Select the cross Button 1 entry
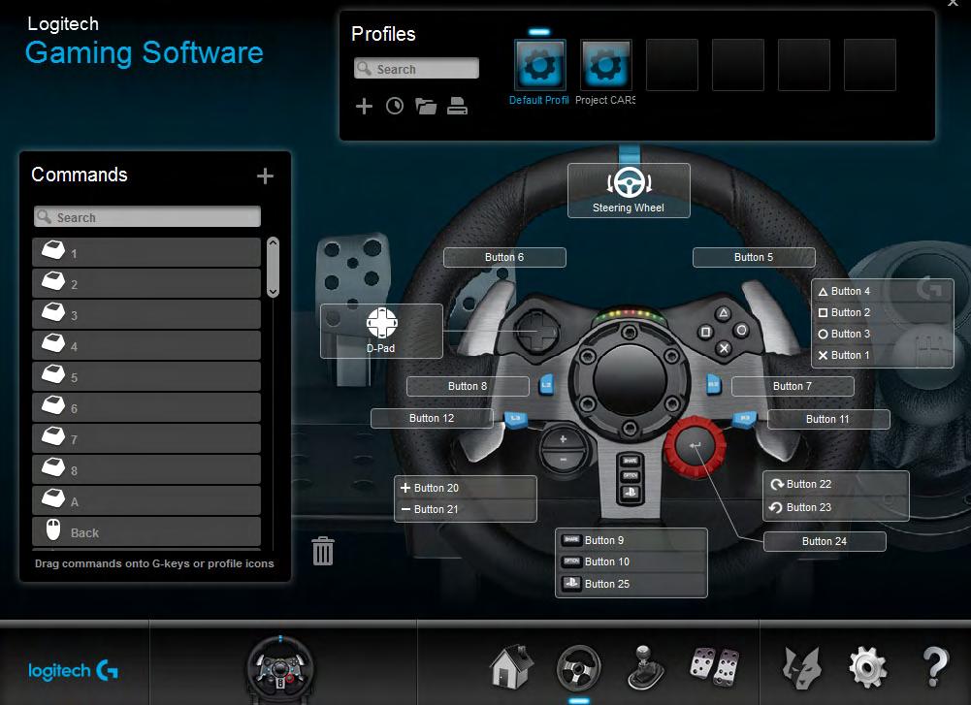This screenshot has height=705, width=971. pyautogui.click(x=883, y=355)
